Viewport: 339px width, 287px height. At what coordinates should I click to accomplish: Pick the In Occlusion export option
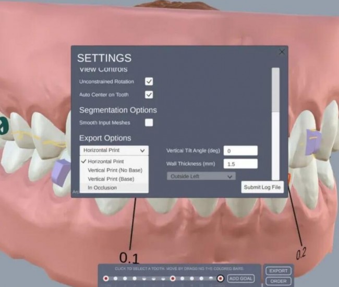(102, 188)
